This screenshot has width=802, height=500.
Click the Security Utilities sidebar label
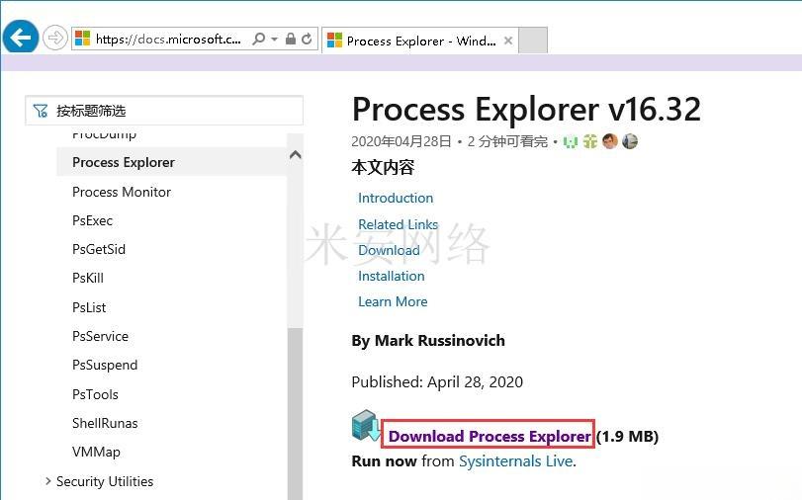[x=105, y=481]
